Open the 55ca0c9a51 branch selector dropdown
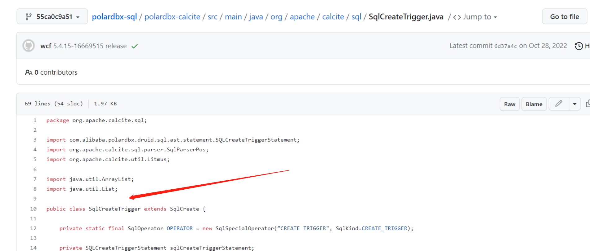 click(52, 17)
